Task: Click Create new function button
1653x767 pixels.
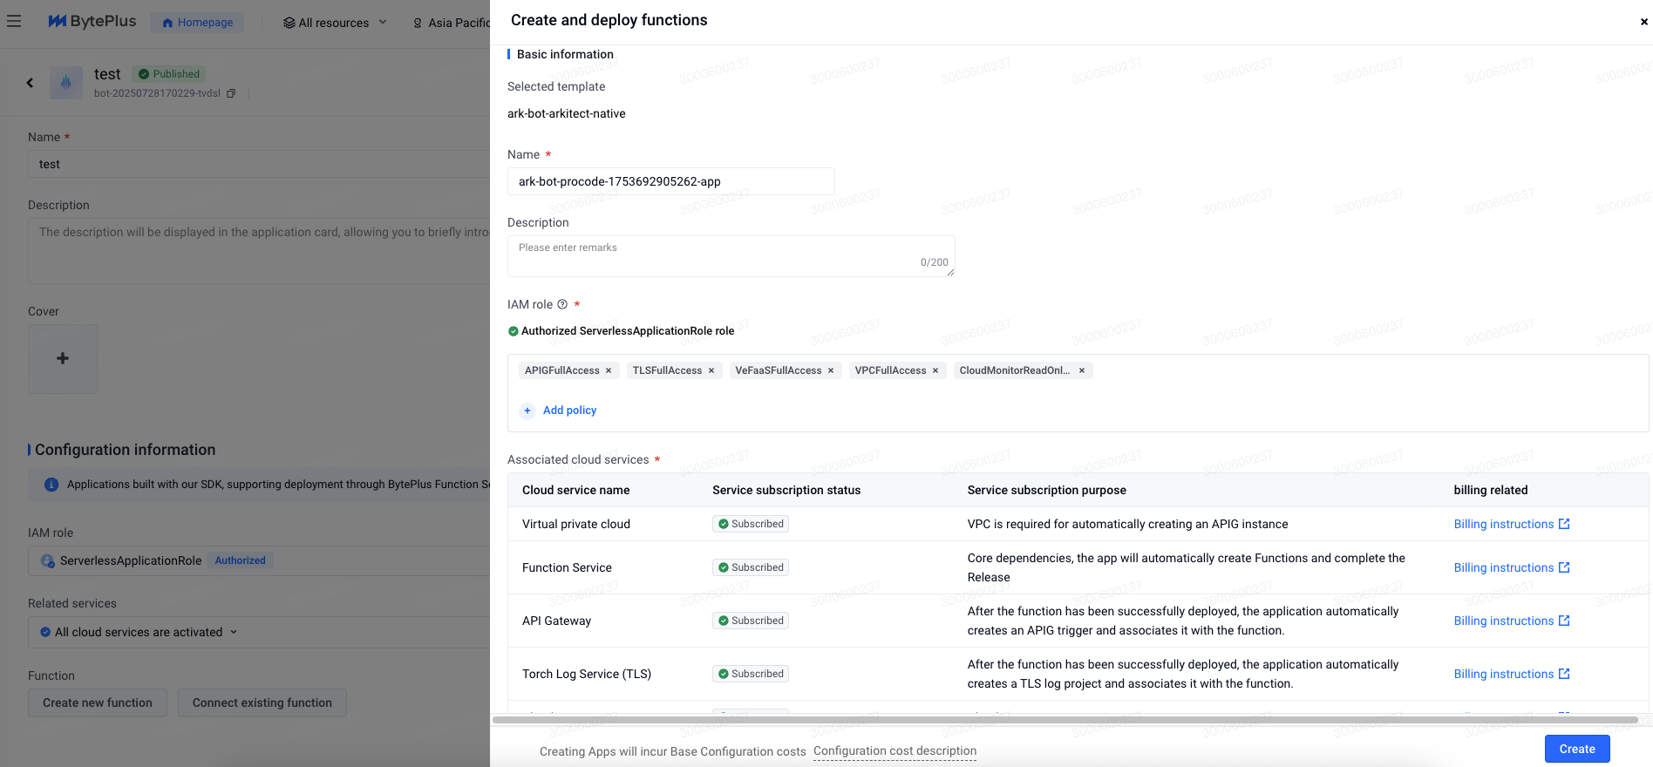Action: pos(98,703)
